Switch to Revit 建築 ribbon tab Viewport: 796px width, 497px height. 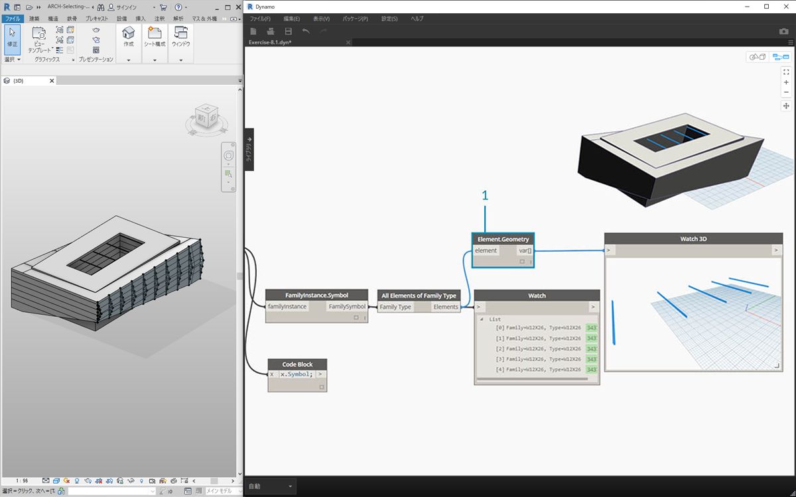click(x=34, y=19)
